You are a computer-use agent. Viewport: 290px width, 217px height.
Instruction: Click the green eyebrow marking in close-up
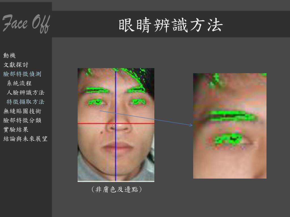[x=231, y=116]
